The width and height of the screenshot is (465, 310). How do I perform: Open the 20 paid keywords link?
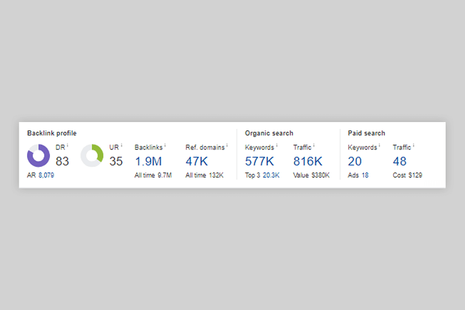(x=355, y=161)
